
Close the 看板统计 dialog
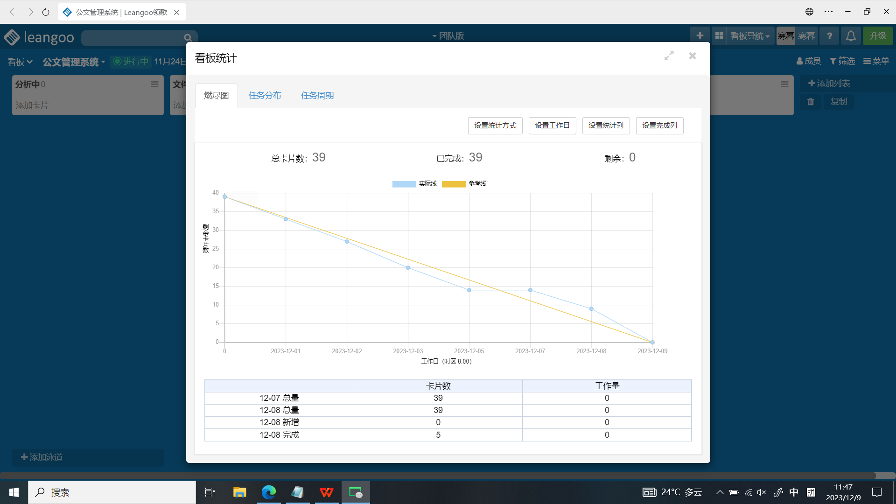point(693,56)
